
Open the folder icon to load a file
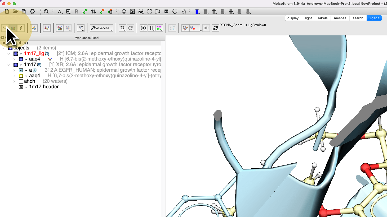pos(15,11)
